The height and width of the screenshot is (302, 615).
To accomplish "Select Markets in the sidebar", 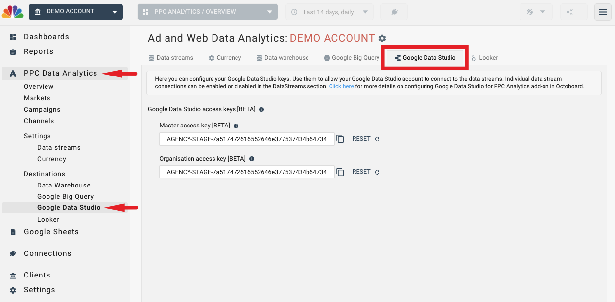I will click(x=37, y=98).
